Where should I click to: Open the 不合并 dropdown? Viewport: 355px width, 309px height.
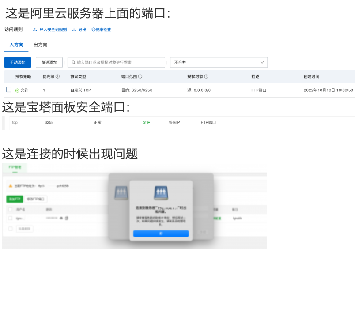tap(219, 63)
